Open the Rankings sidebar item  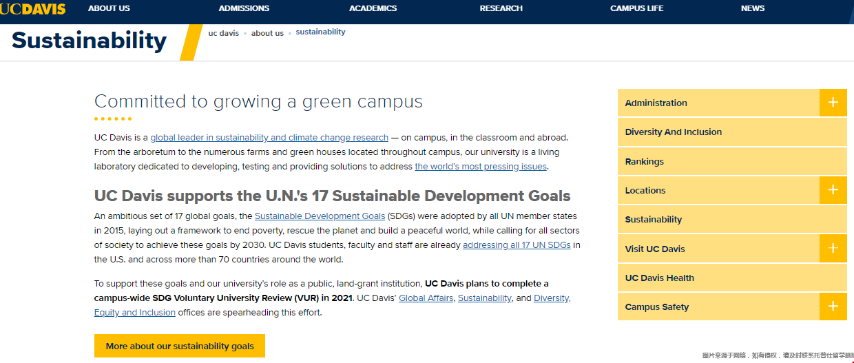644,161
